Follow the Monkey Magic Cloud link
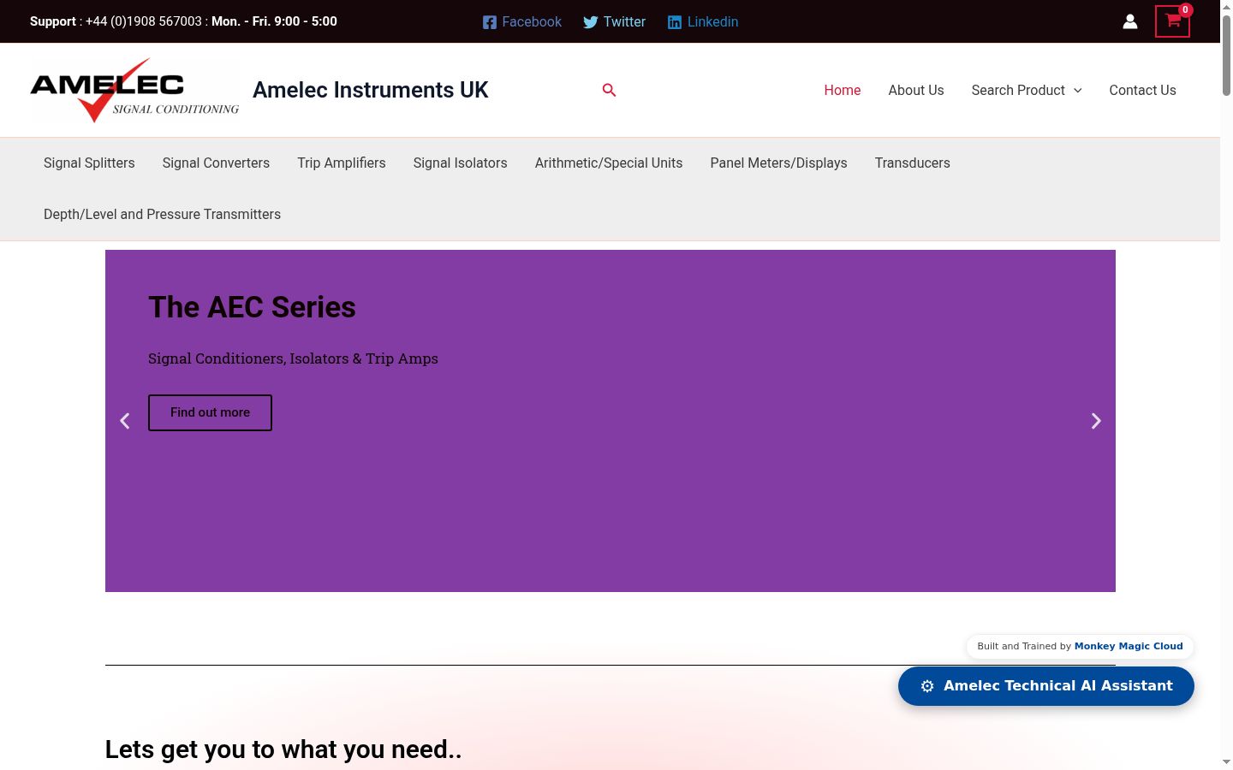 point(1129,646)
